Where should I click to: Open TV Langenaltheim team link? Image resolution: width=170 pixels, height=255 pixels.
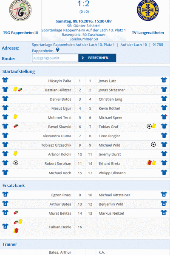(x=148, y=33)
